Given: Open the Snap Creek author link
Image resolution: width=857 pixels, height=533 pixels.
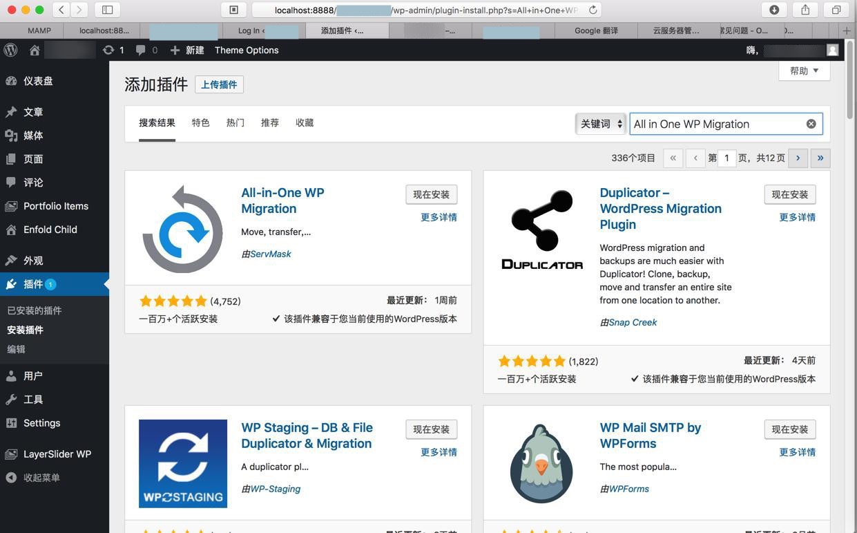Looking at the screenshot, I should pos(633,322).
